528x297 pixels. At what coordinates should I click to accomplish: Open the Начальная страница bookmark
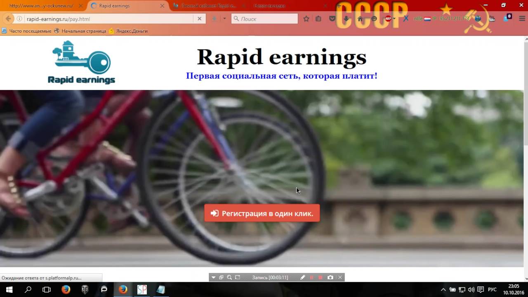point(80,31)
